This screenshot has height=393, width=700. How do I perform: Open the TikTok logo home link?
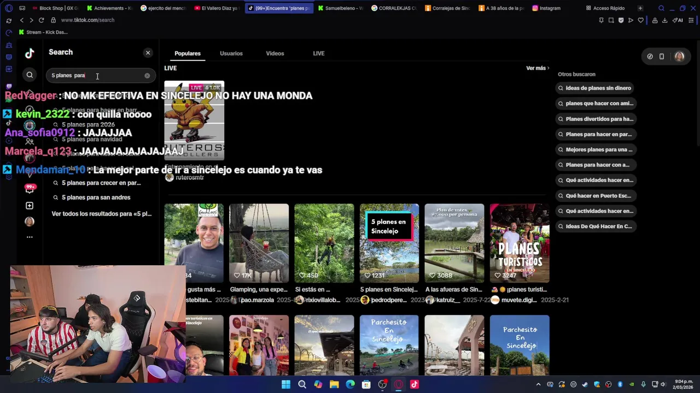[x=30, y=53]
